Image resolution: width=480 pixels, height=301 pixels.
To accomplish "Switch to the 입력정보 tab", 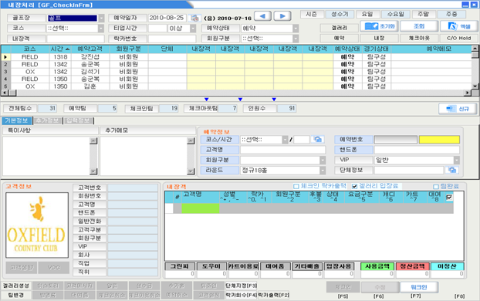I will coord(79,120).
